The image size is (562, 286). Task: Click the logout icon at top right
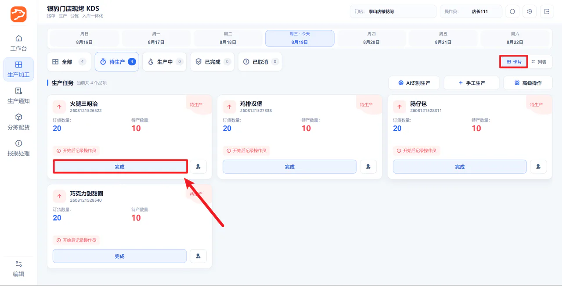547,11
